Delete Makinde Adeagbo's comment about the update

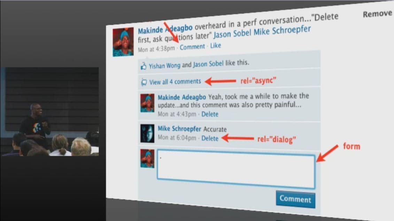[x=211, y=114]
